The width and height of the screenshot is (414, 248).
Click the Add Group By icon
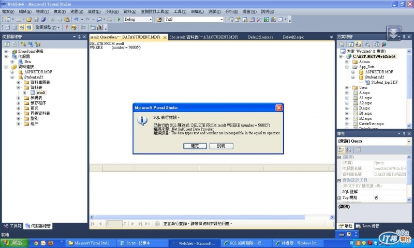[x=83, y=27]
